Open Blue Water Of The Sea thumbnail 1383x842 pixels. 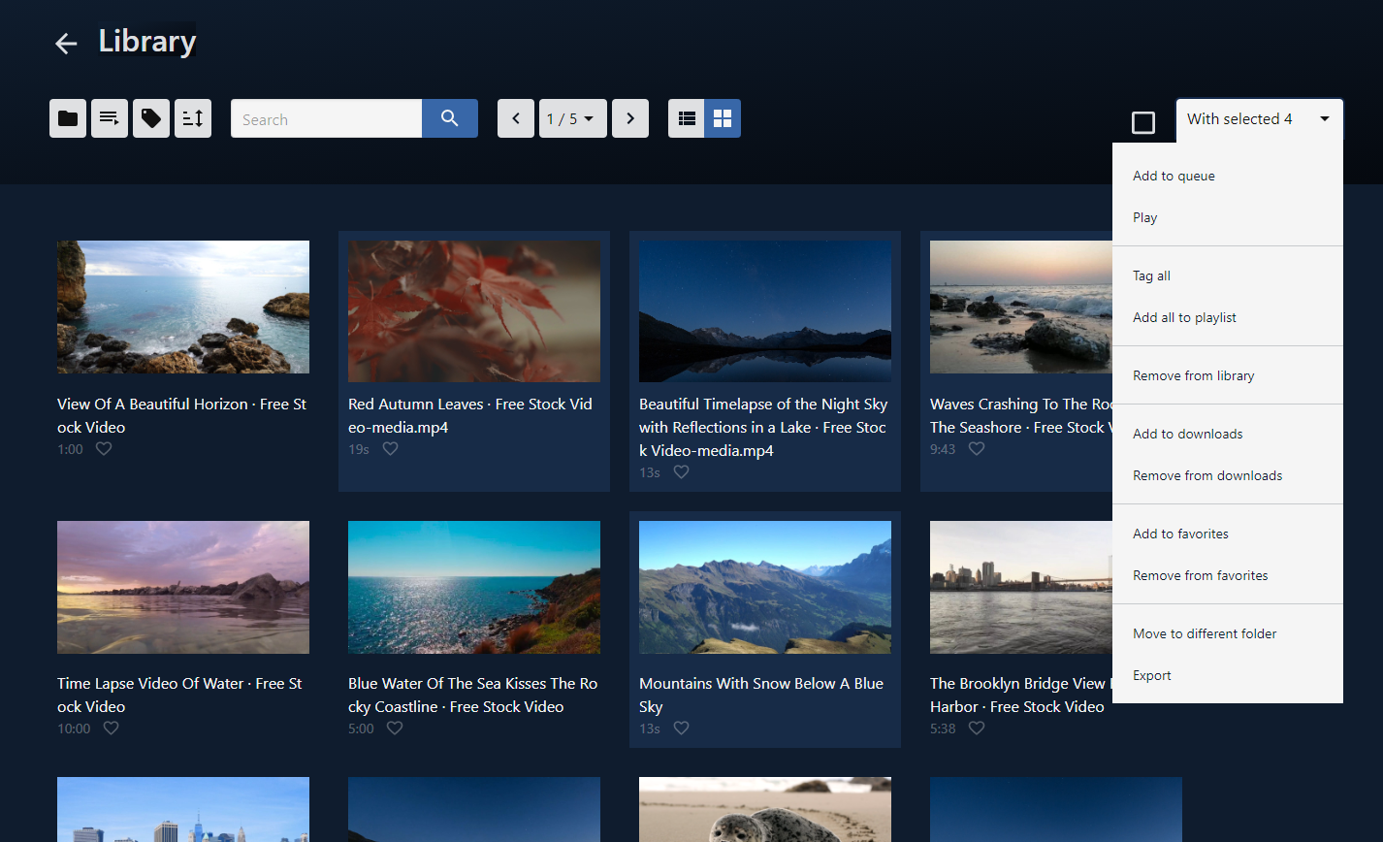click(474, 587)
